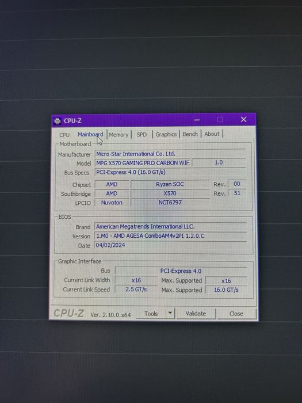Click the Southbridge Rev. value 51

pyautogui.click(x=237, y=193)
